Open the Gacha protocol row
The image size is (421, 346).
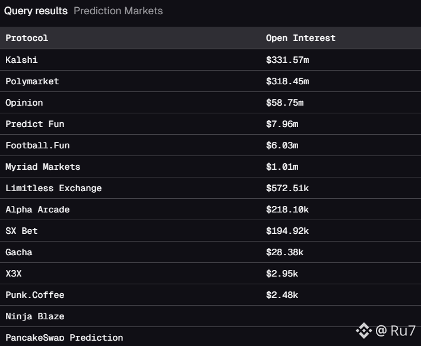19,252
